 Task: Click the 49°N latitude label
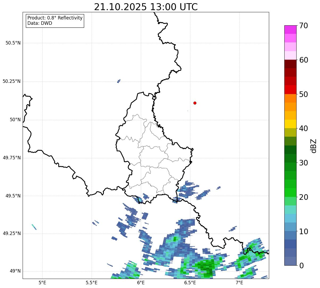coord(15,271)
